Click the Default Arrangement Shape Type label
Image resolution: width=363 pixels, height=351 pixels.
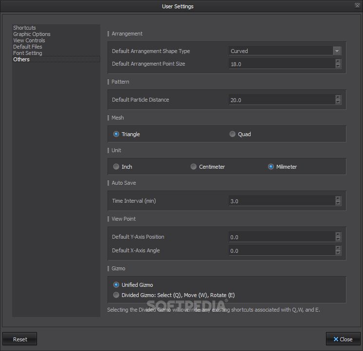[x=151, y=51]
